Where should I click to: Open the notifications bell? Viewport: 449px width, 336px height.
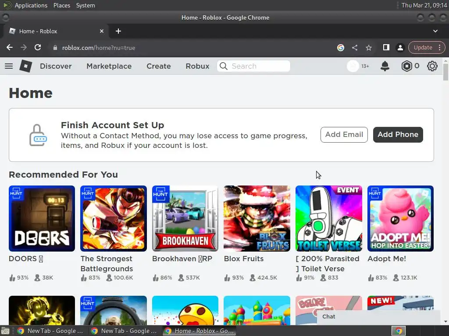[x=385, y=66]
